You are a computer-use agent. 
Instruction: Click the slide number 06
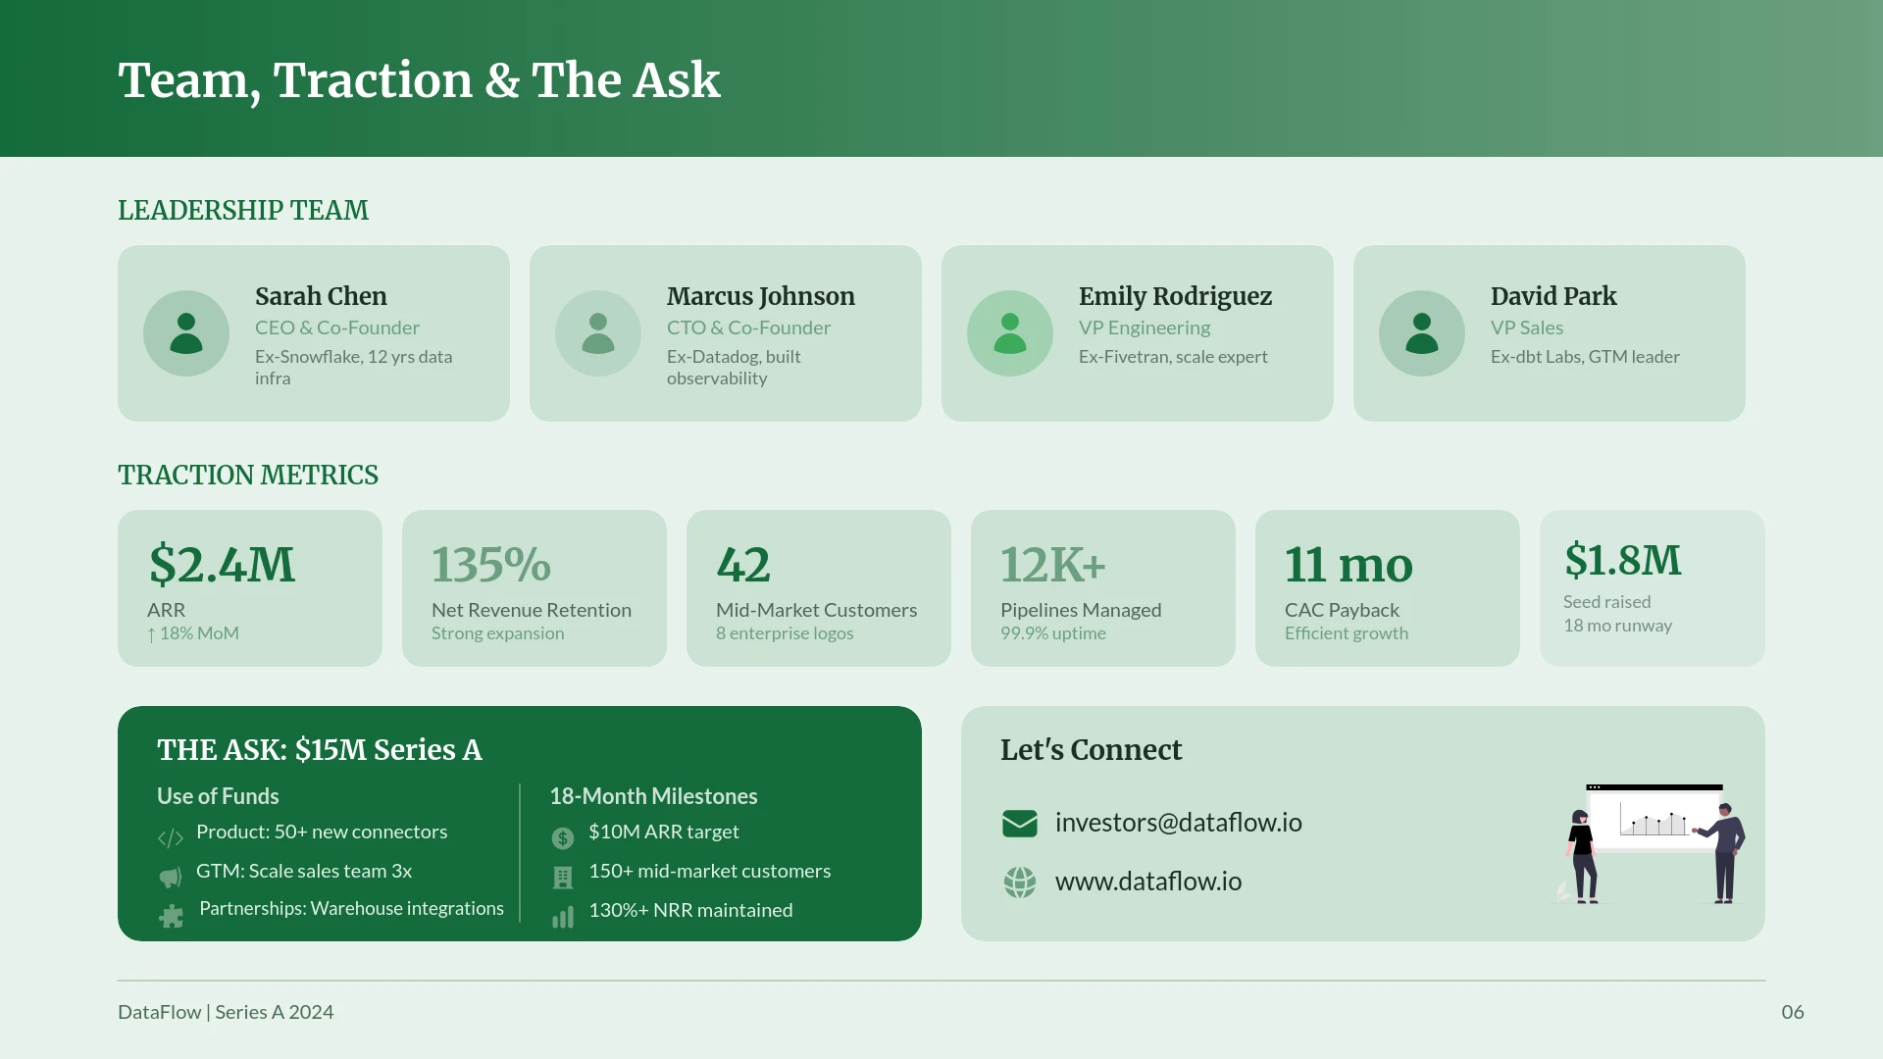coord(1792,1012)
